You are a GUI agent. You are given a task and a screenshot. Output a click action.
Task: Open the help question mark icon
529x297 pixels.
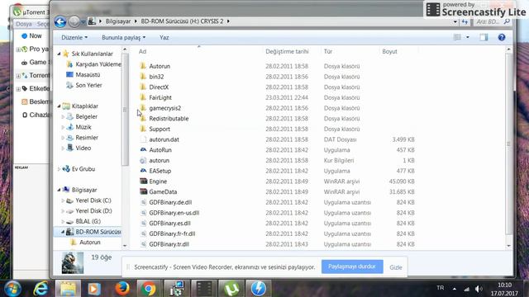click(502, 37)
